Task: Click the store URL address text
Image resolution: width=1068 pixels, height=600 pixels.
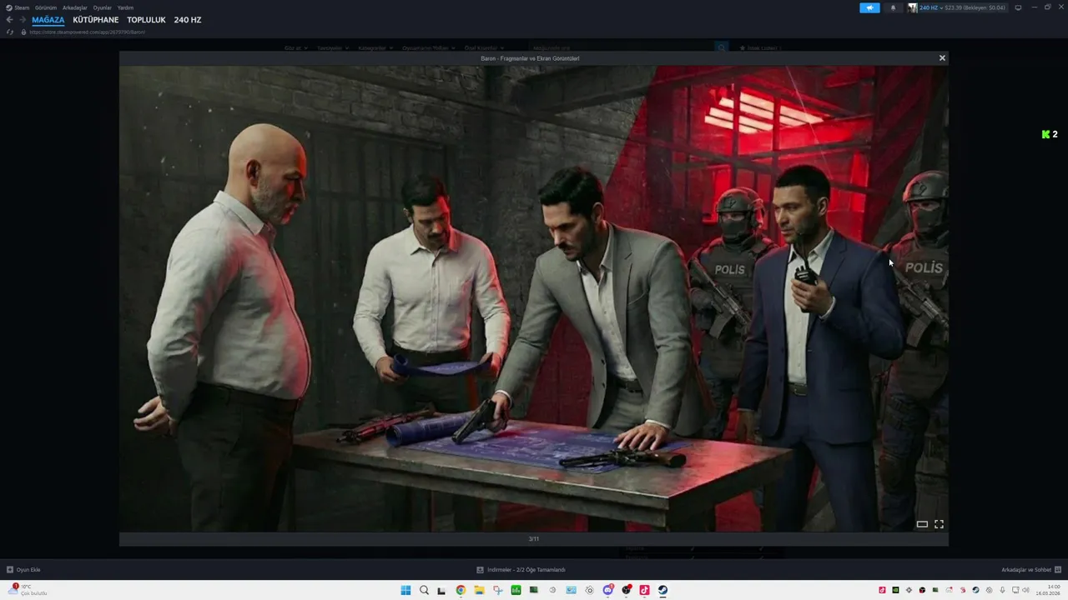Action: click(88, 32)
